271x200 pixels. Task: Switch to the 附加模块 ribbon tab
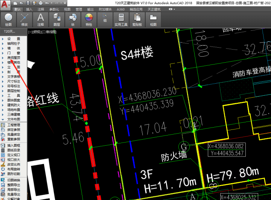pyautogui.click(x=105, y=9)
